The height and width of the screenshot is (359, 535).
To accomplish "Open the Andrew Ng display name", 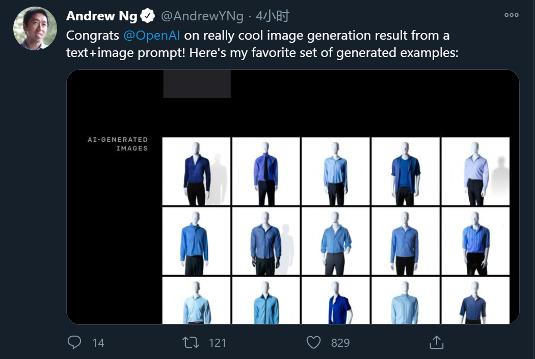I will tap(101, 17).
